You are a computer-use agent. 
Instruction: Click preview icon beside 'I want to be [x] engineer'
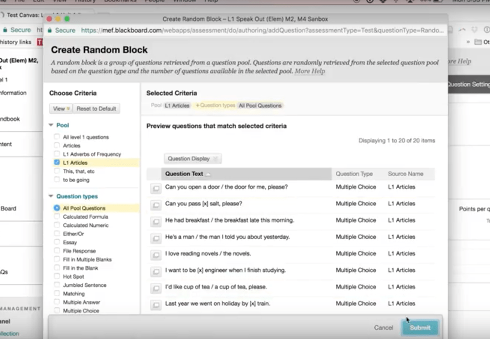click(x=156, y=271)
